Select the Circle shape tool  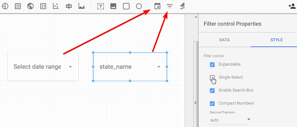pyautogui.click(x=139, y=6)
